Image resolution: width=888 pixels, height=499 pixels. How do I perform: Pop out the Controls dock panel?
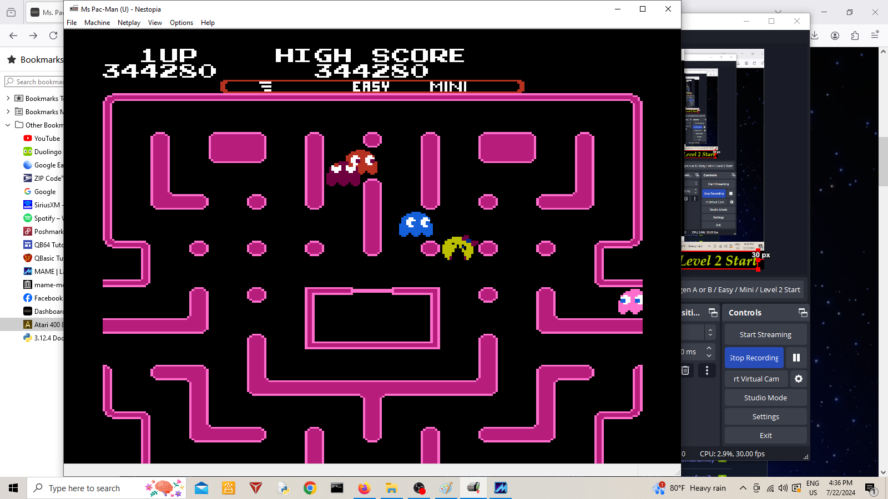803,313
